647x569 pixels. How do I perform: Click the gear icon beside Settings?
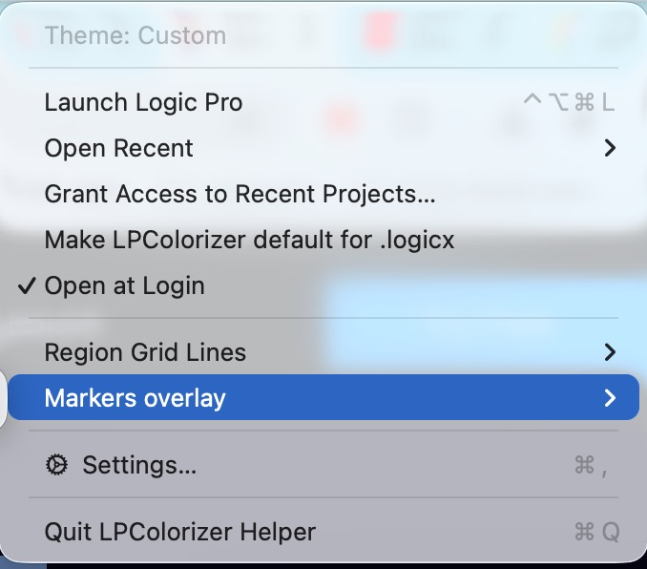pyautogui.click(x=56, y=465)
